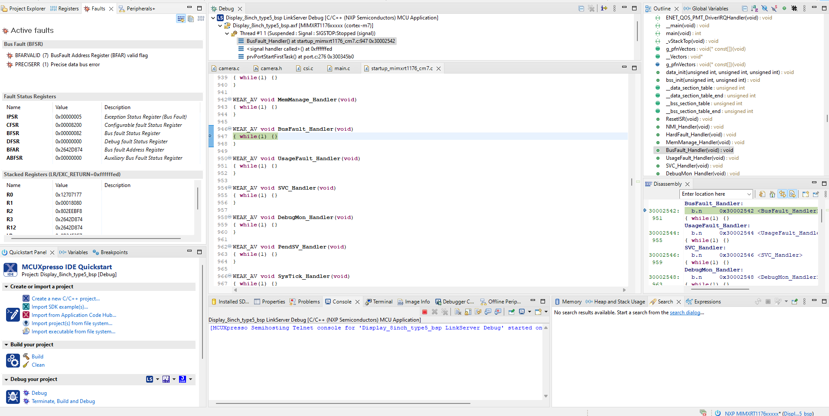829x416 pixels.
Task: Start a build using the Quickstart gears icon
Action: 13,360
